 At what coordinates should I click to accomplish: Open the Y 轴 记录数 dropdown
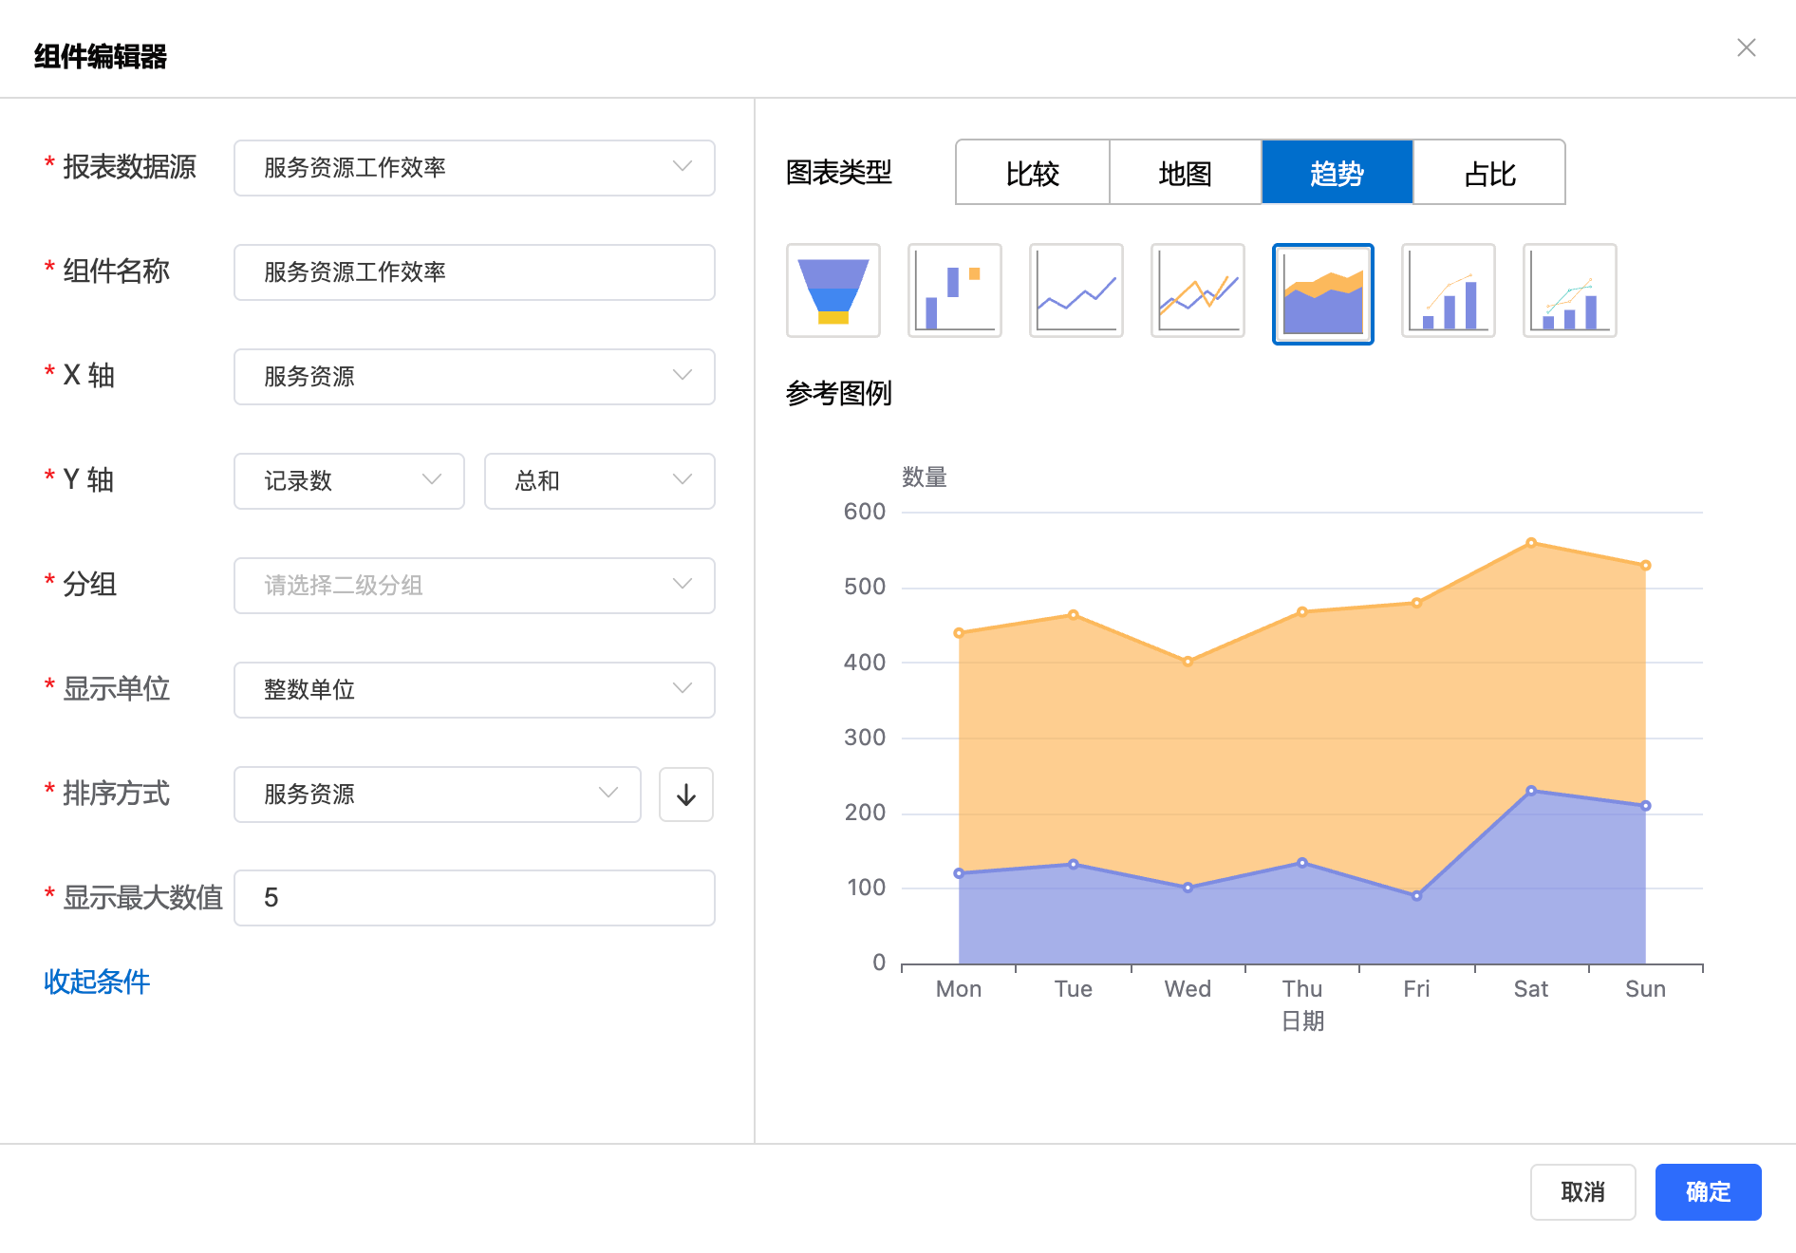348,481
